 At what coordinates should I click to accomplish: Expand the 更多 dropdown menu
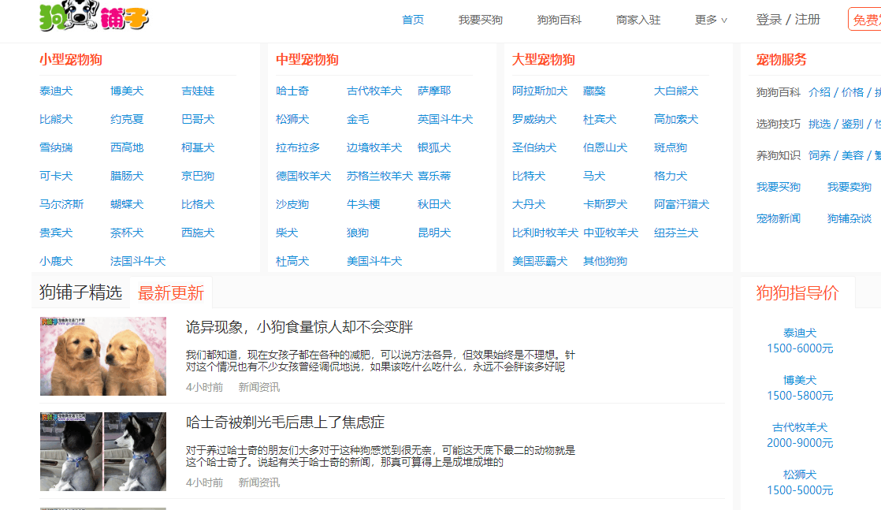tap(711, 20)
